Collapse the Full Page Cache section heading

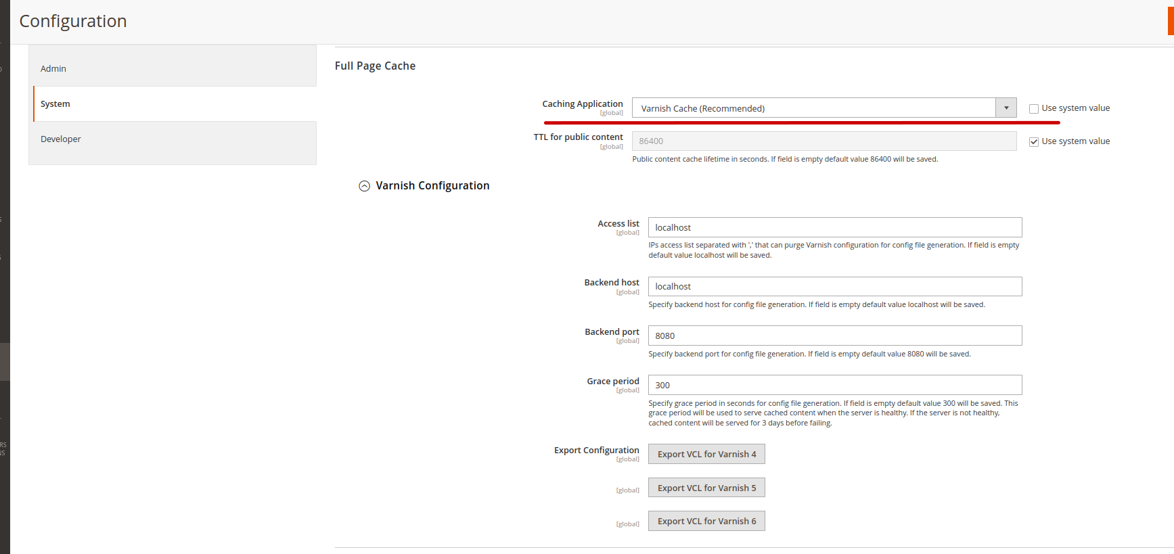(x=375, y=66)
